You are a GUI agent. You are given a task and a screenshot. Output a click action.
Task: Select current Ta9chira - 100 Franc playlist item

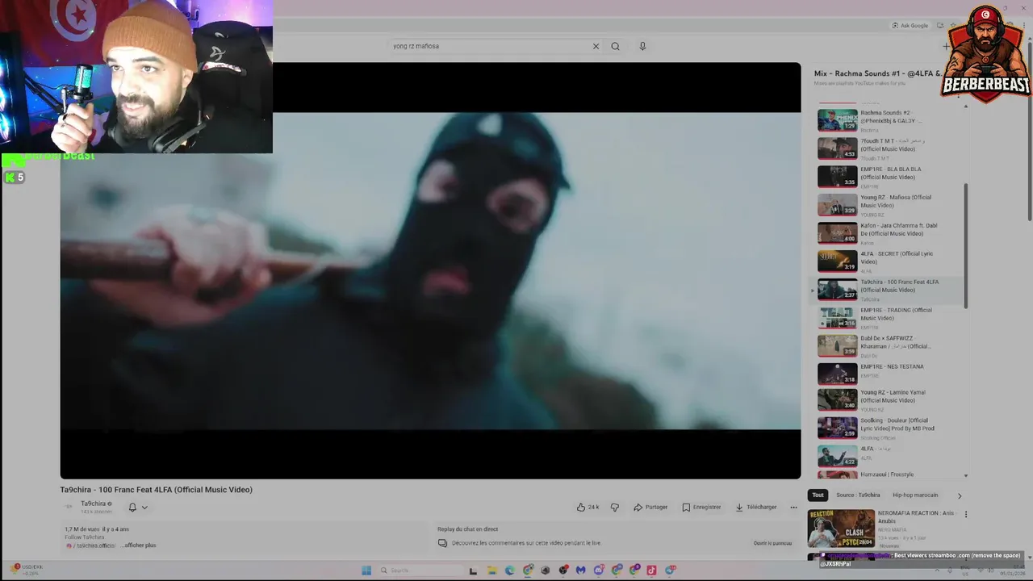(x=886, y=290)
